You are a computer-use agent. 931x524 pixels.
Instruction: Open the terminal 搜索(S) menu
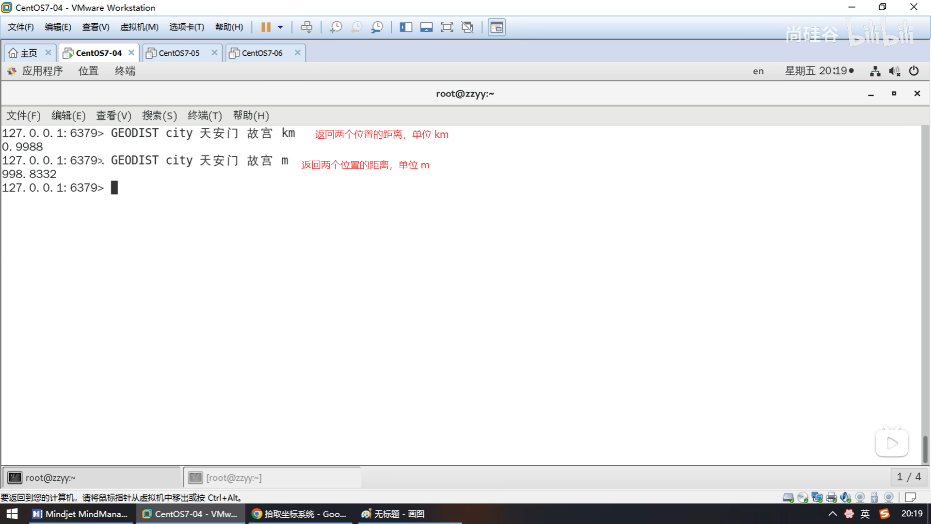[x=159, y=115]
